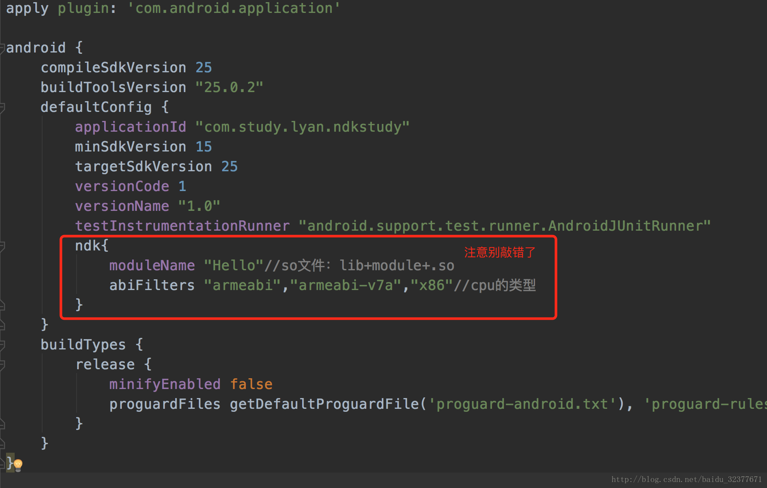This screenshot has height=488, width=767.
Task: Click the string 'proguard-android.txt'
Action: point(522,404)
